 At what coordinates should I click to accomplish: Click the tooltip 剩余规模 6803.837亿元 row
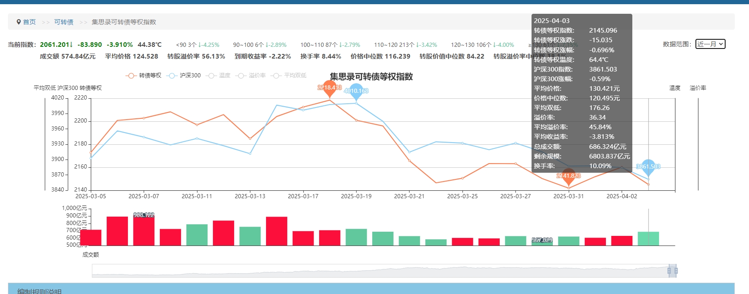coord(582,156)
